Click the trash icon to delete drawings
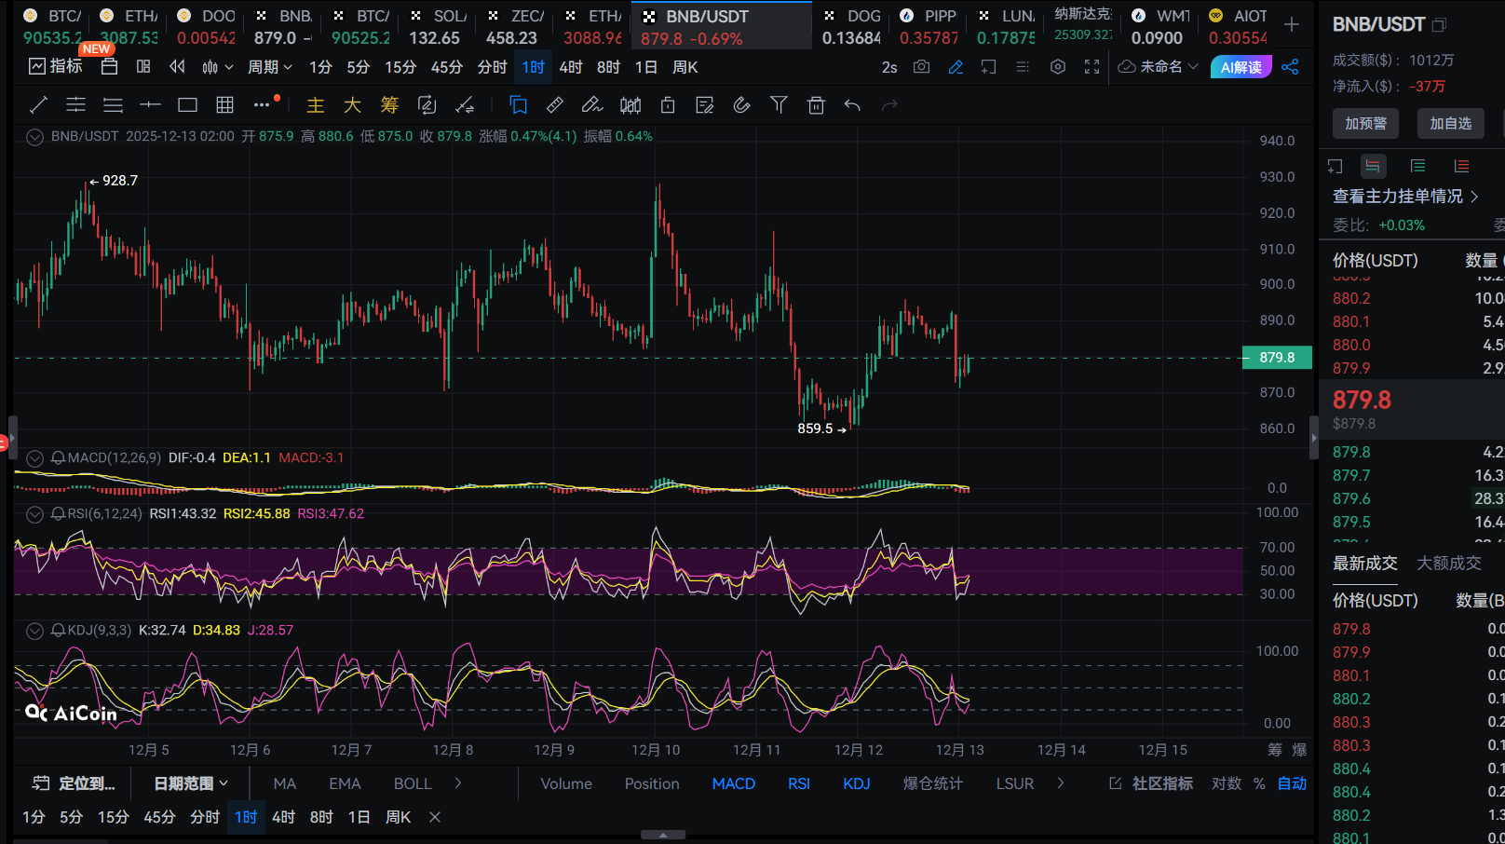Screen dimensions: 1505x844 tap(816, 105)
